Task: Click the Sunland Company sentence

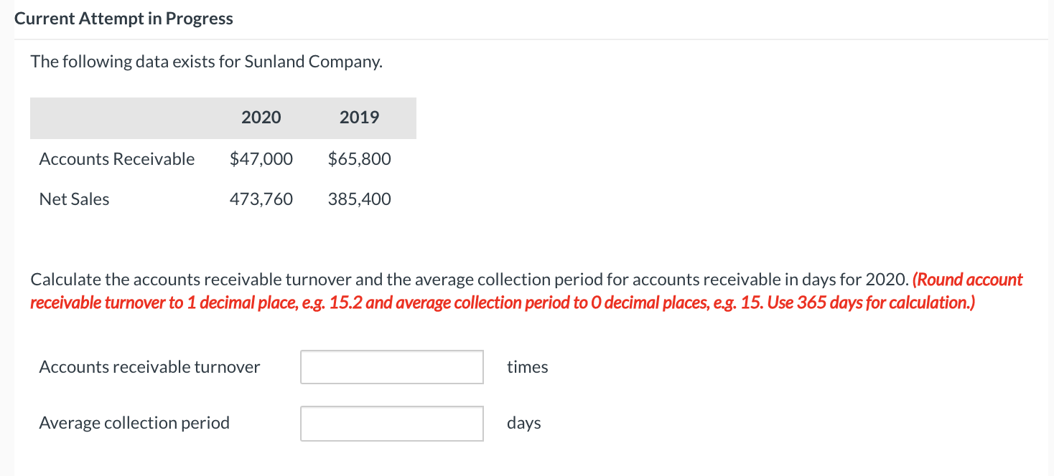Action: pyautogui.click(x=206, y=61)
